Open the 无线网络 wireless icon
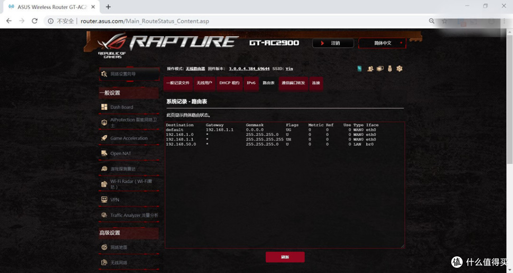The image size is (513, 273). (104, 262)
